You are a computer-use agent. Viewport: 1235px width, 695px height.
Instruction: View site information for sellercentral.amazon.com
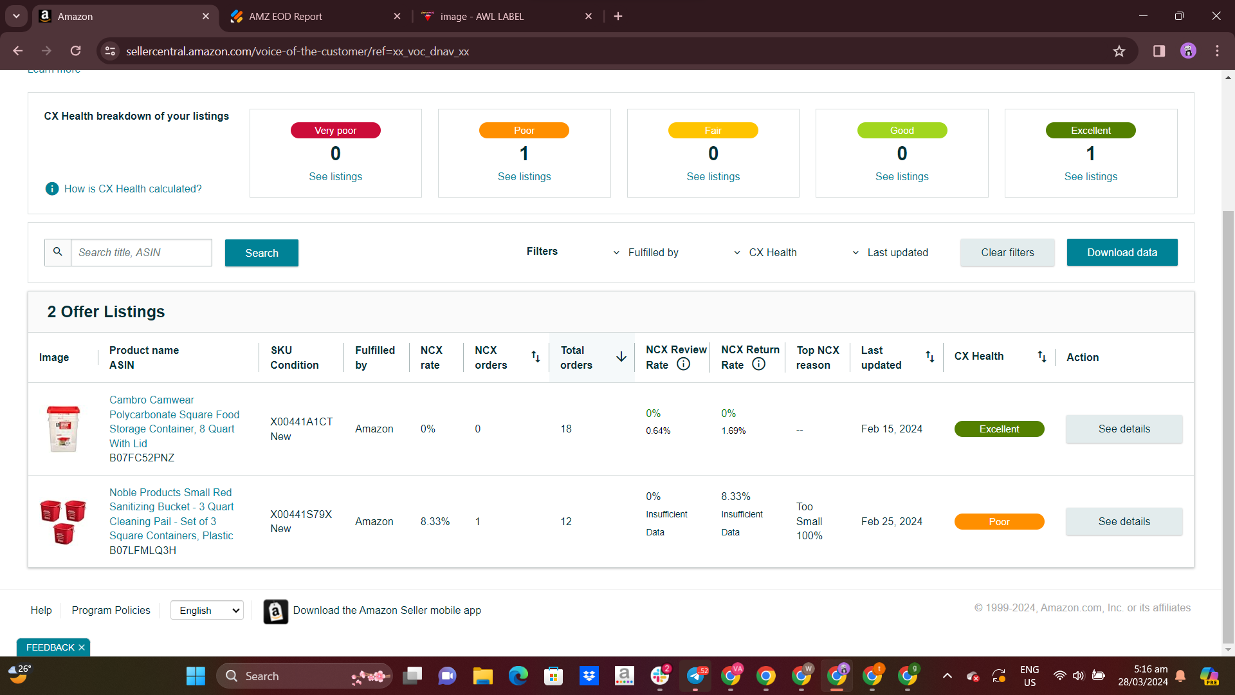point(111,51)
